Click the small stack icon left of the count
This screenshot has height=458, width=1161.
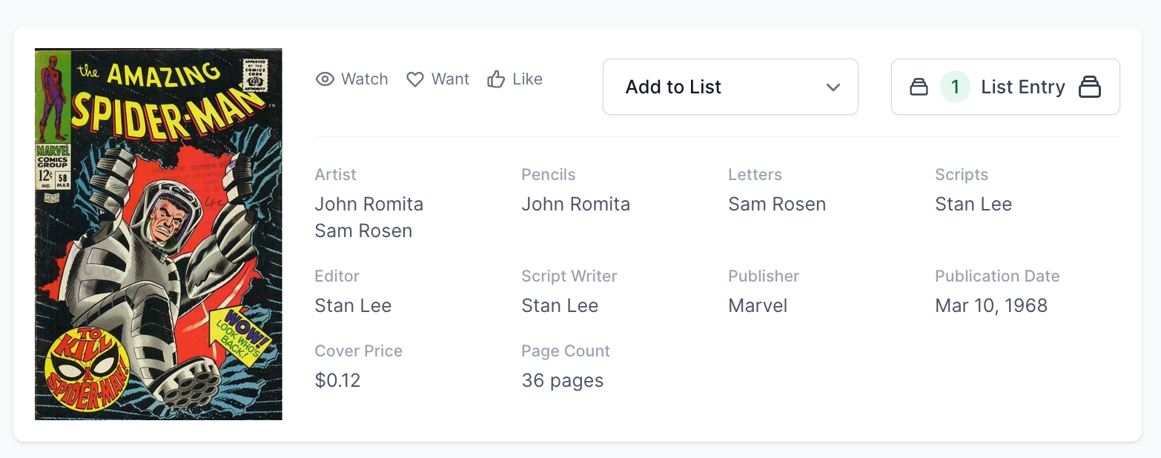pyautogui.click(x=919, y=87)
